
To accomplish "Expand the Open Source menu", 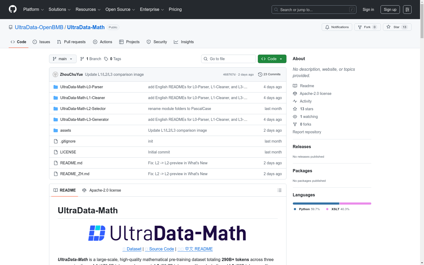I will pos(120,10).
